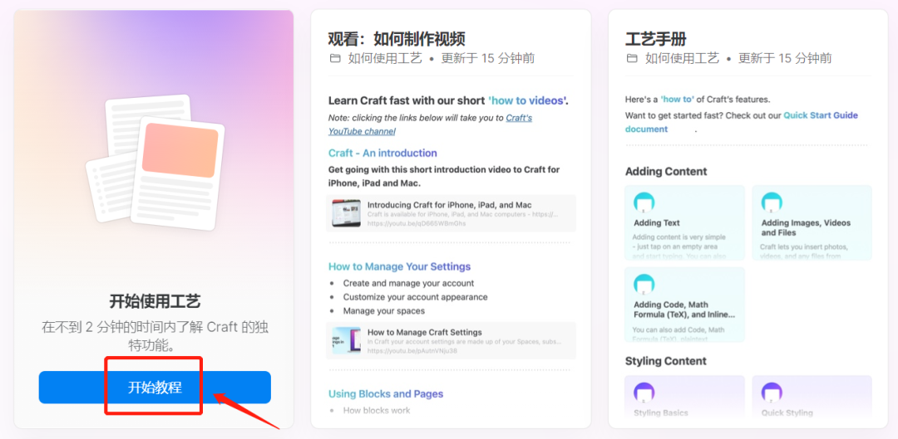Click the Introducing Craft video thumbnail
Image resolution: width=898 pixels, height=439 pixels.
click(x=346, y=213)
